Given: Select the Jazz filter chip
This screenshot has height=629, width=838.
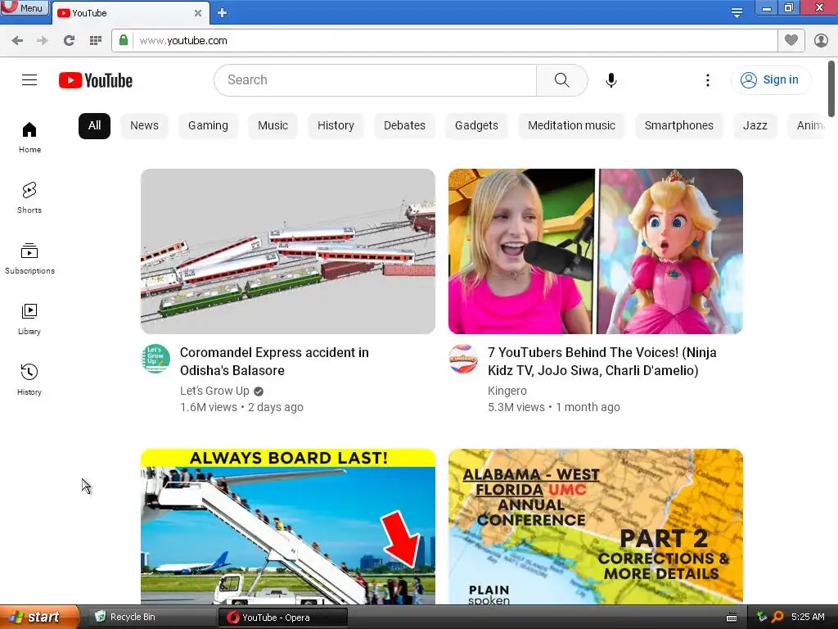Looking at the screenshot, I should point(755,125).
